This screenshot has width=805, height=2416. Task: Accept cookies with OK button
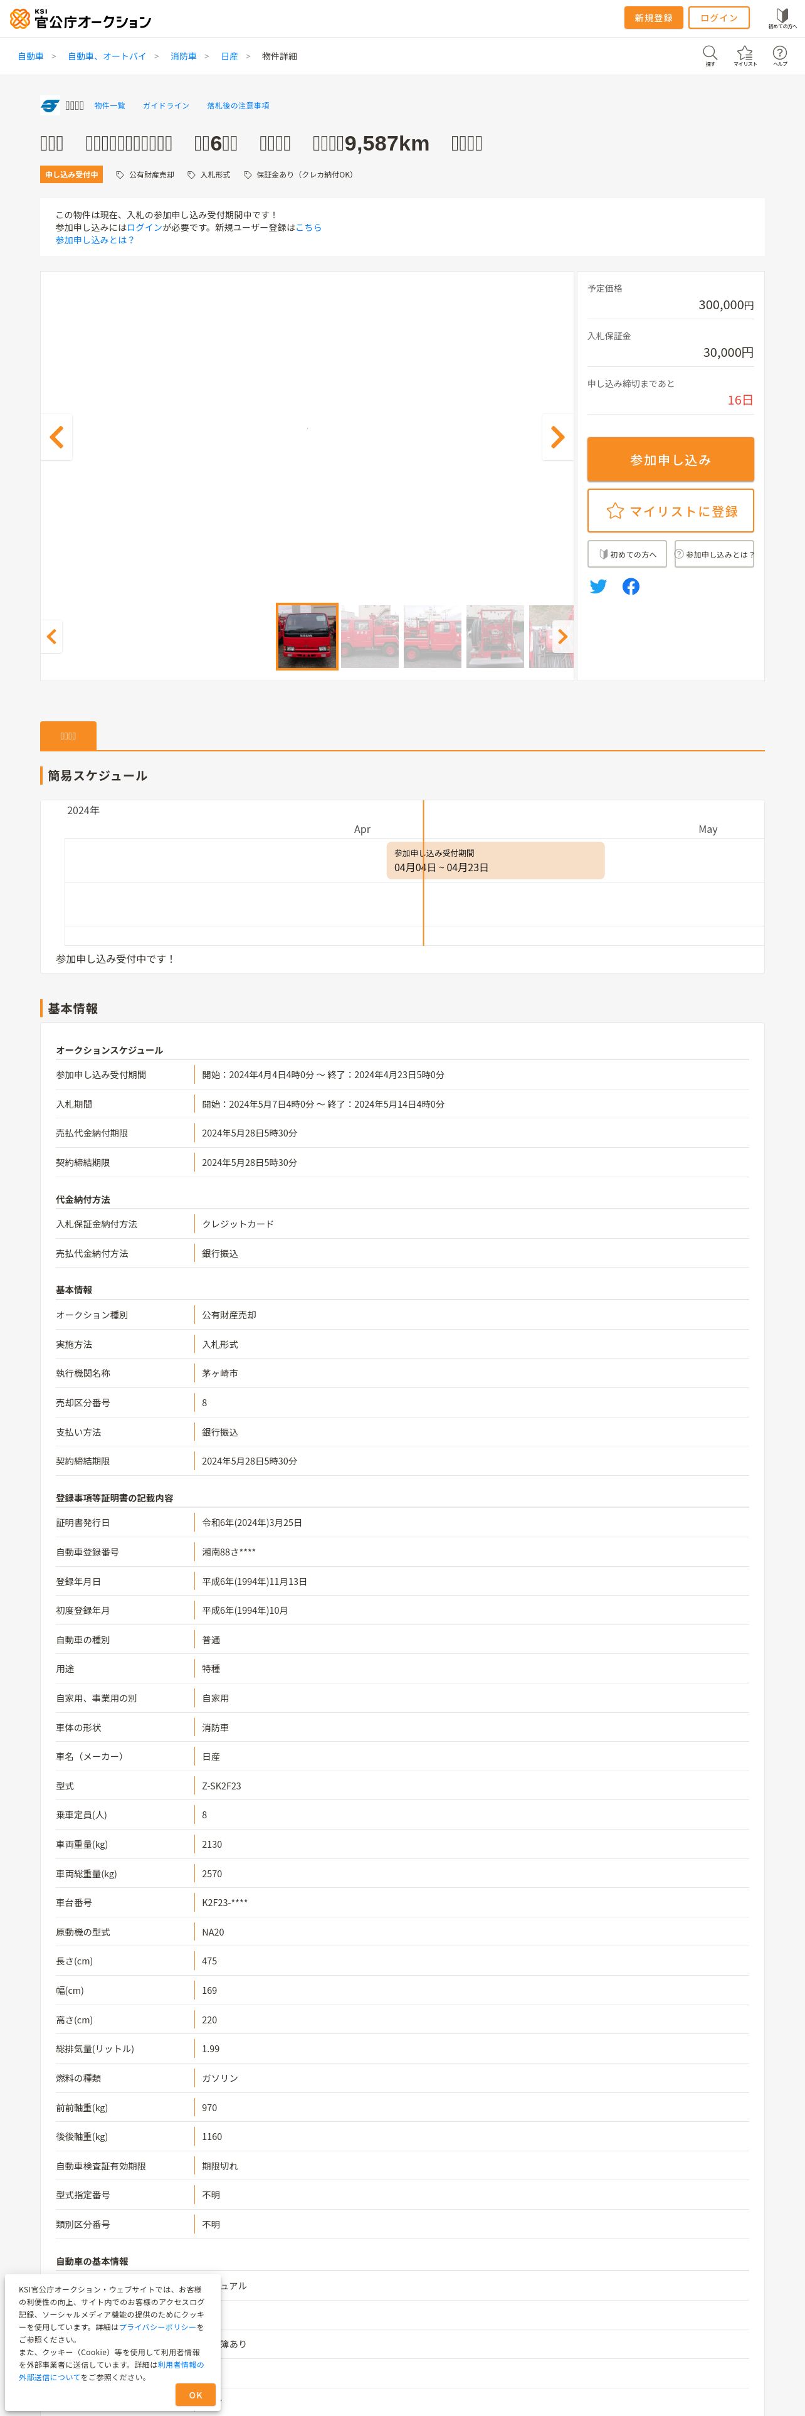coord(195,2395)
